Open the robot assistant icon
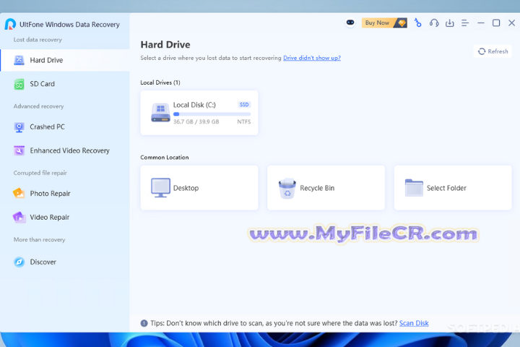This screenshot has width=520, height=347. pyautogui.click(x=350, y=22)
